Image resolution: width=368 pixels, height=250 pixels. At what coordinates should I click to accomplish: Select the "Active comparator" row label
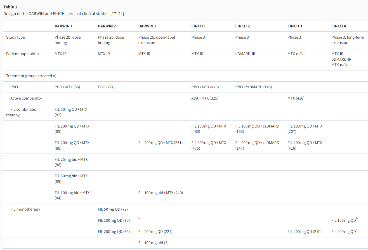[26, 98]
